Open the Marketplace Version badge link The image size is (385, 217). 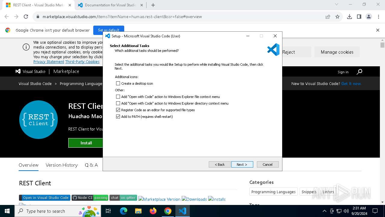point(159,199)
